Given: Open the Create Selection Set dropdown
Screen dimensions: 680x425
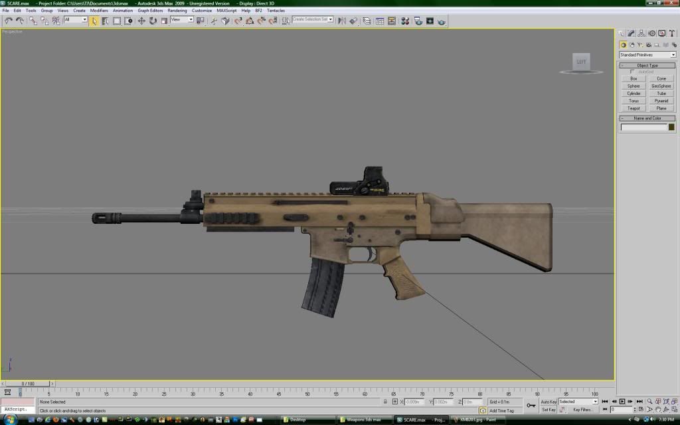Looking at the screenshot, I should click(313, 19).
